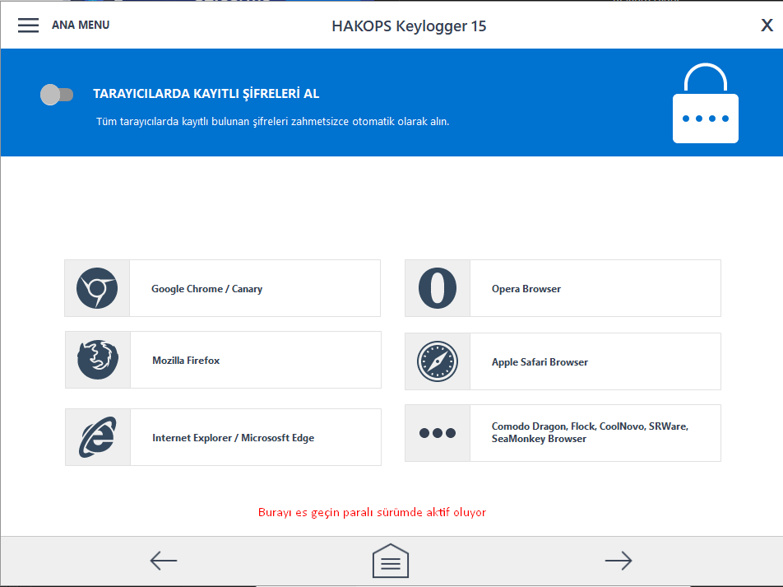Click the padlock icon in the blue banner
Viewport: 783px width, 587px height.
705,104
